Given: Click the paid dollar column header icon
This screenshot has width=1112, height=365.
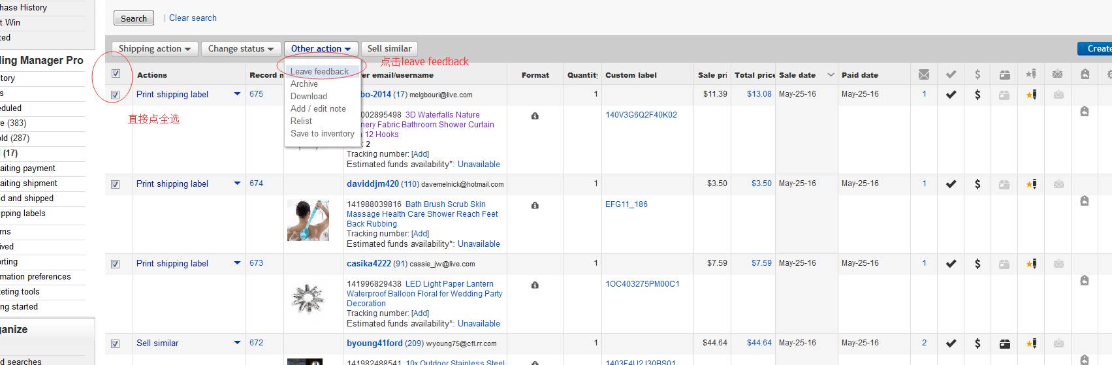Looking at the screenshot, I should click(977, 74).
